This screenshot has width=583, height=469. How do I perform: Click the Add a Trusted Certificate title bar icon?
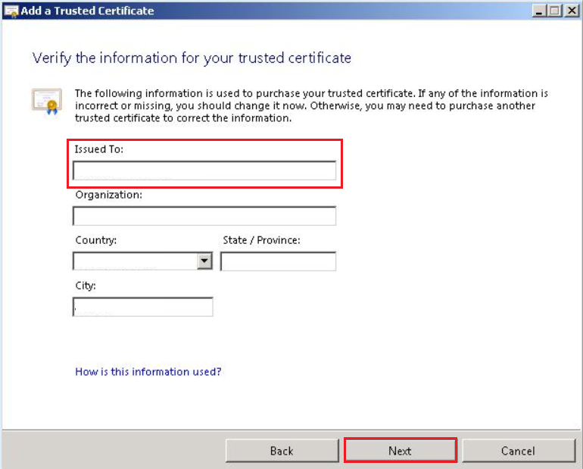(x=11, y=11)
